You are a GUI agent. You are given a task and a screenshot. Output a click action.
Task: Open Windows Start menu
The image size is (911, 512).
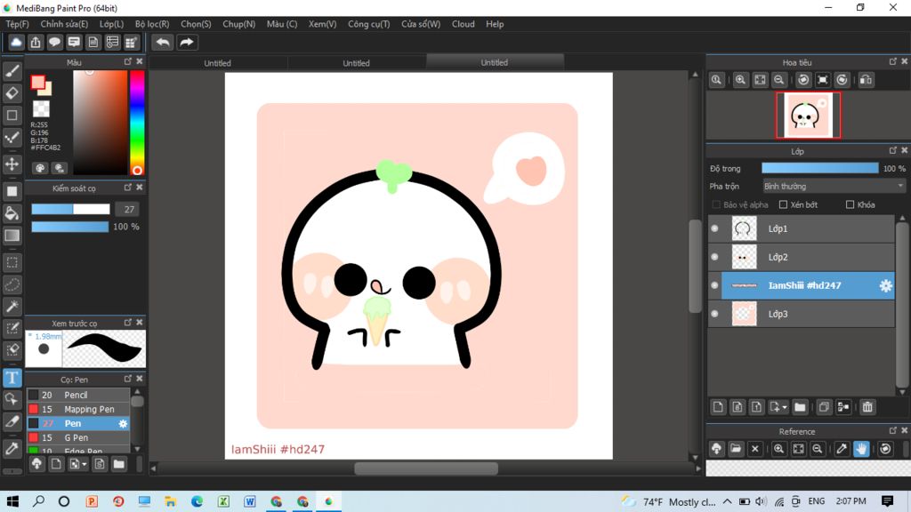pos(12,501)
